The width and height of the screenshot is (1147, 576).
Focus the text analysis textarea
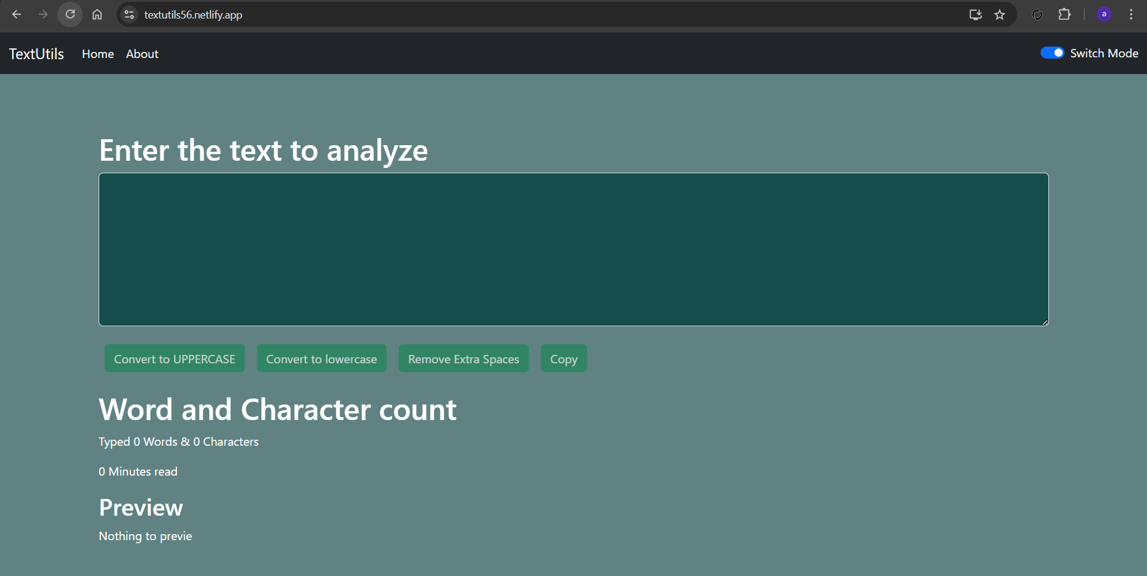click(x=574, y=250)
